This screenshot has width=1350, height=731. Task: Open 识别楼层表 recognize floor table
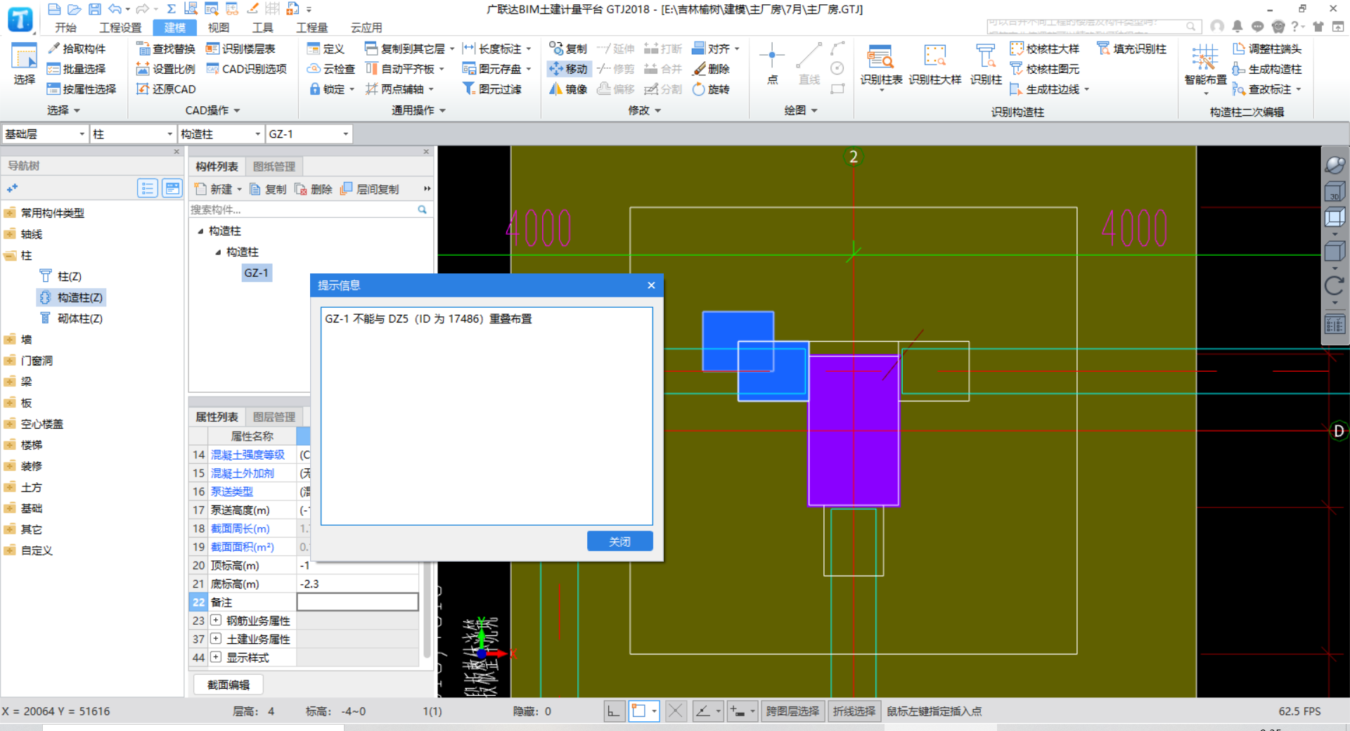[x=240, y=48]
